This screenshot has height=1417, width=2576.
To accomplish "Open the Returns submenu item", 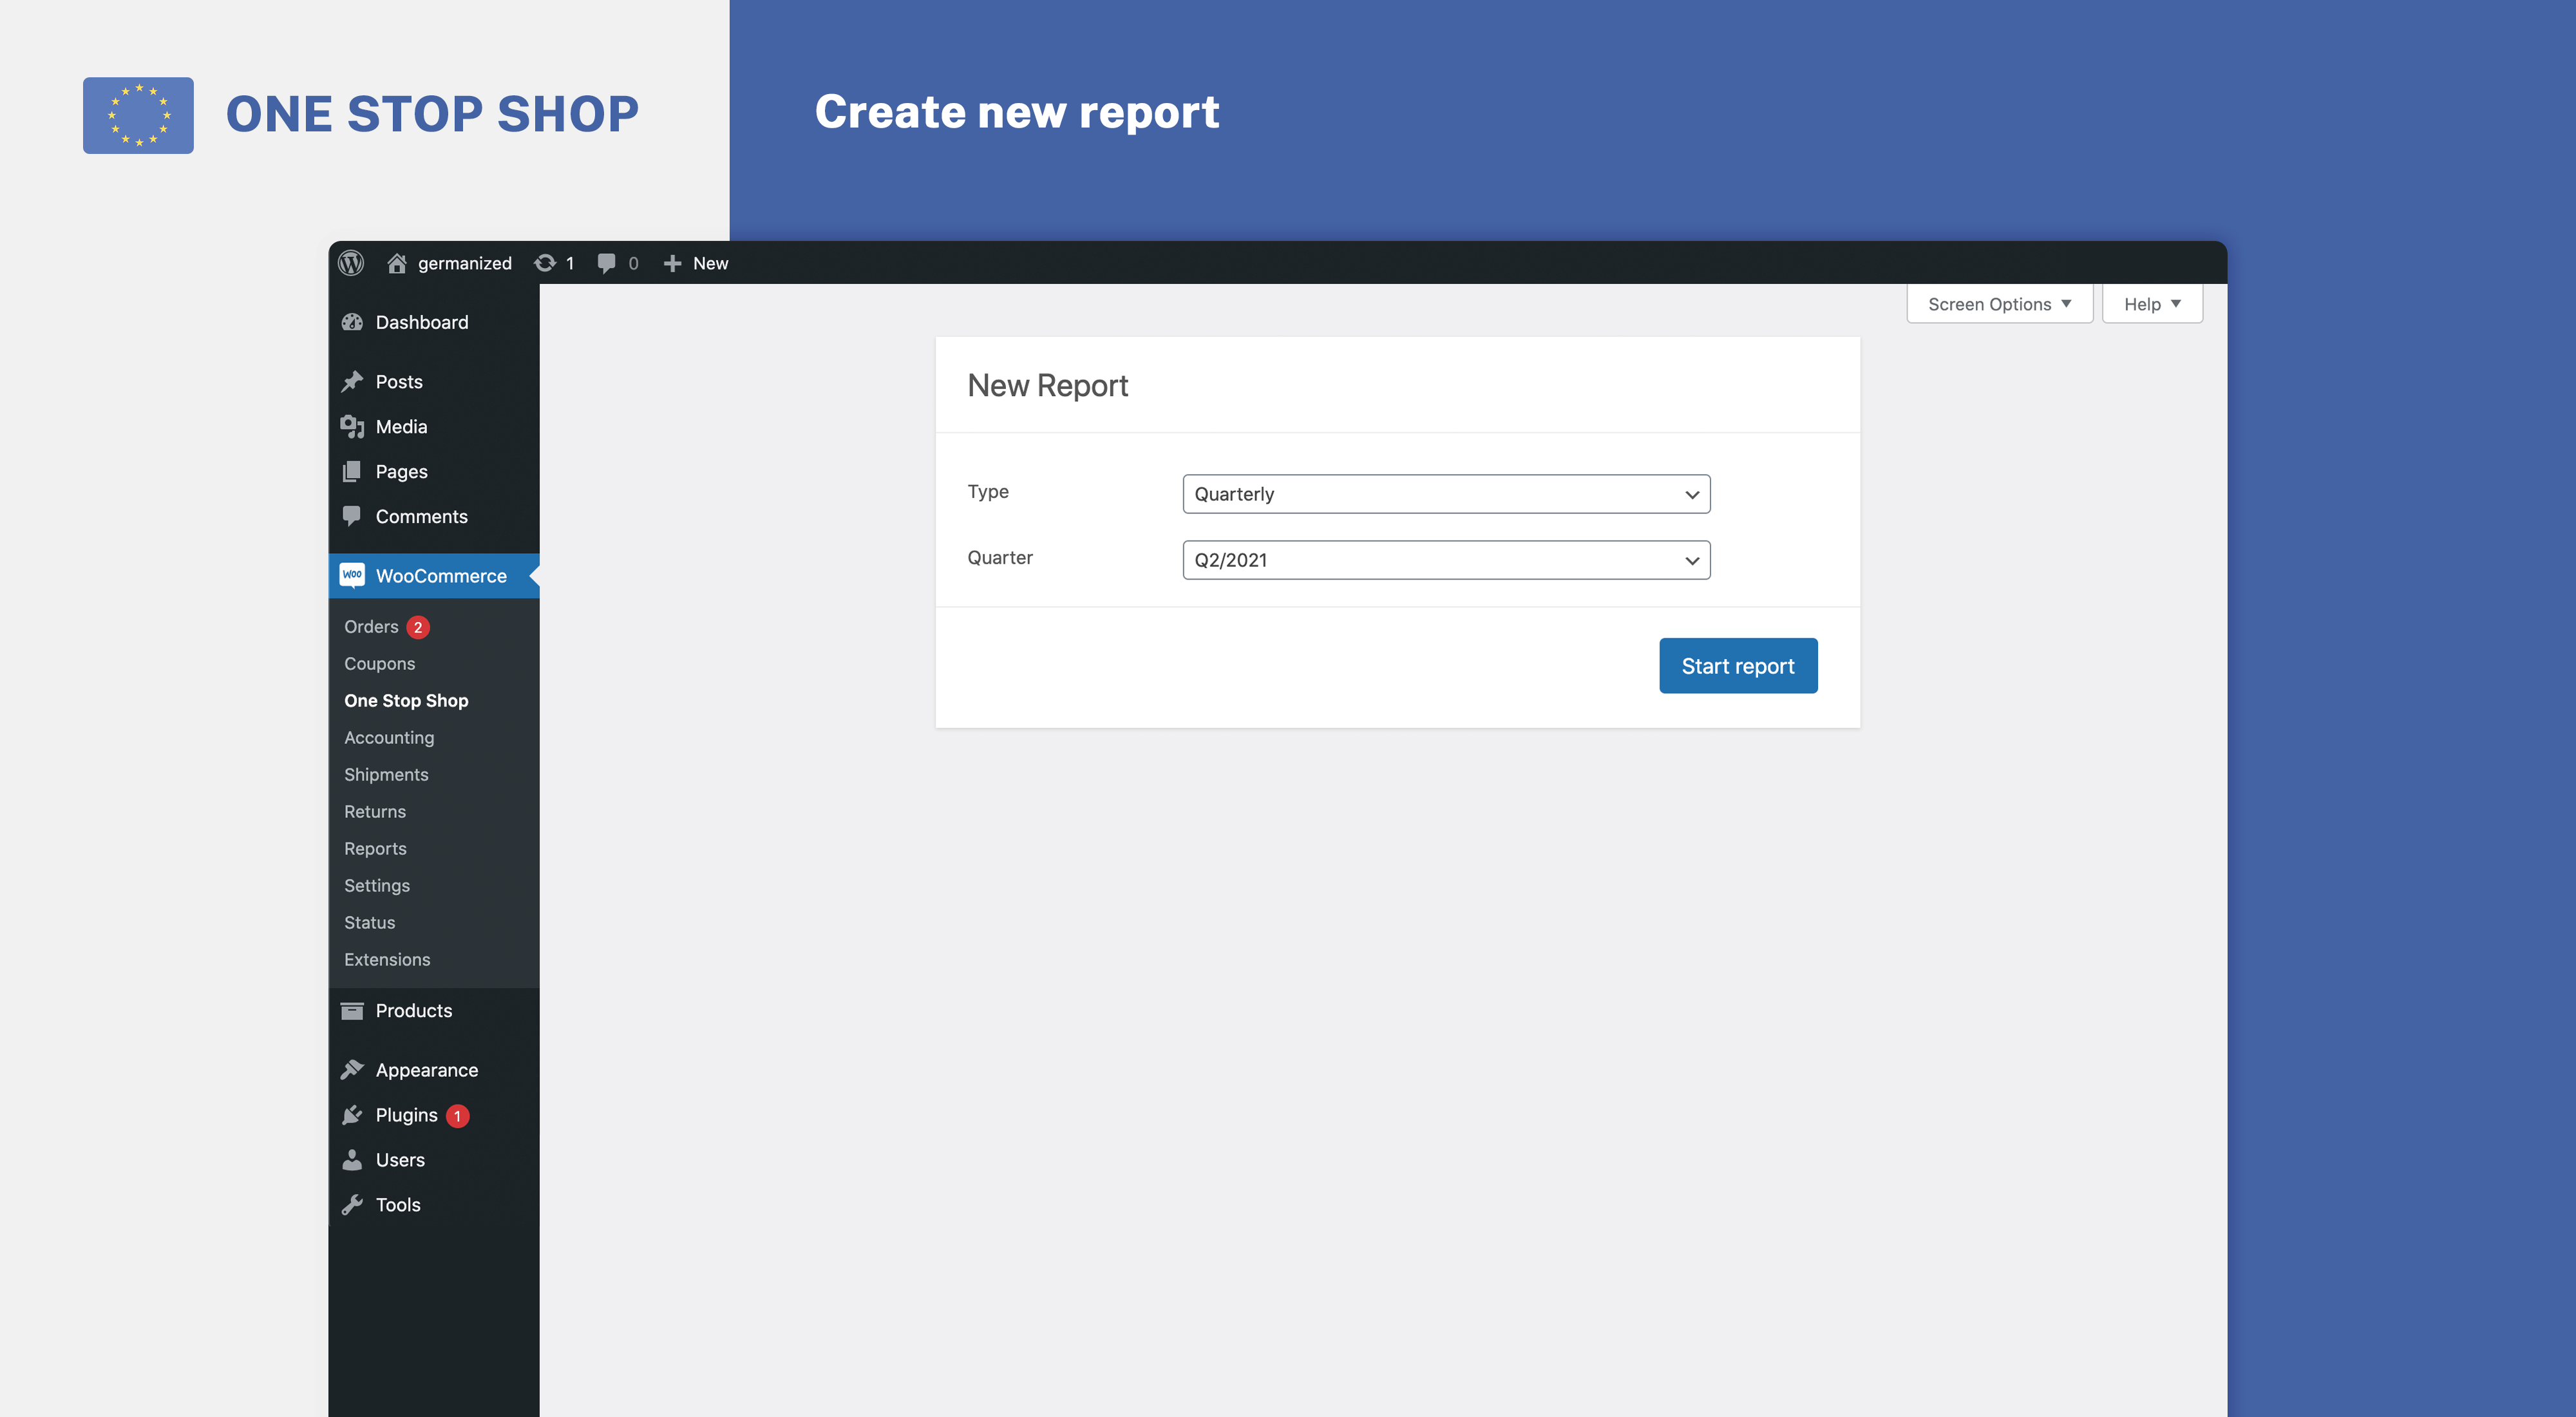I will pos(375,812).
